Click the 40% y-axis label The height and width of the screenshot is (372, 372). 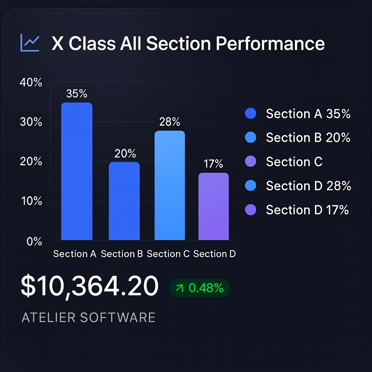31,82
